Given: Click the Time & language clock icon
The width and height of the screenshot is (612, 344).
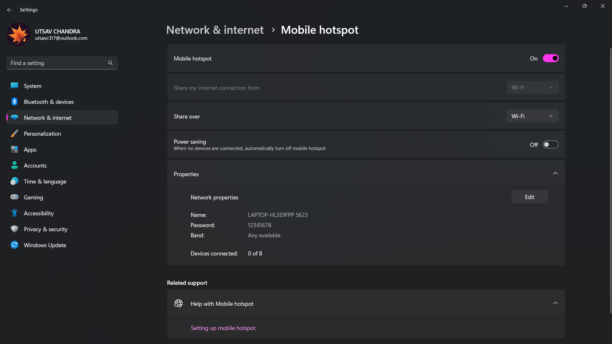Looking at the screenshot, I should click(14, 181).
